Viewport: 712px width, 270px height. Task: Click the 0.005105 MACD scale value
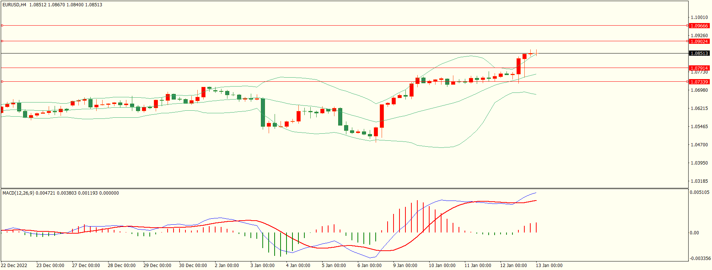[699, 192]
